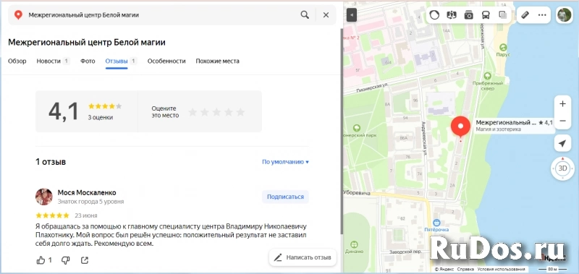Screen dimensions: 579x274
Task: Open Мося Москаленко's reviewer avatar
Action: pyautogui.click(x=44, y=197)
